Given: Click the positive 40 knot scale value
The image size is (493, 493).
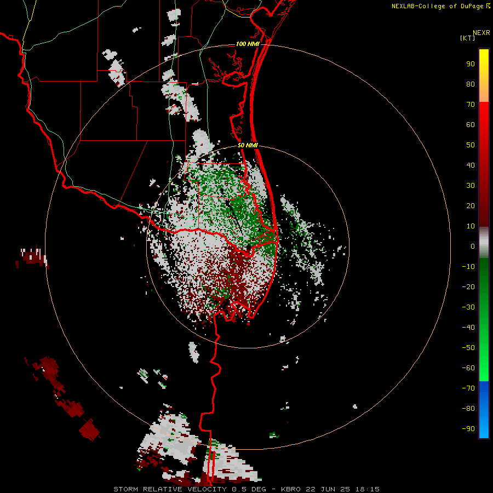Looking at the screenshot, I should (471, 165).
